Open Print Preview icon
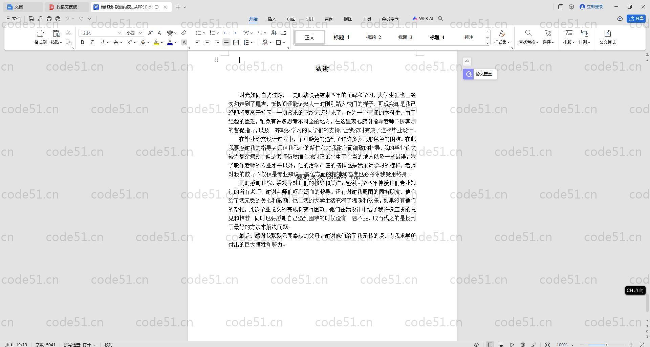The image size is (650, 347). coord(58,19)
